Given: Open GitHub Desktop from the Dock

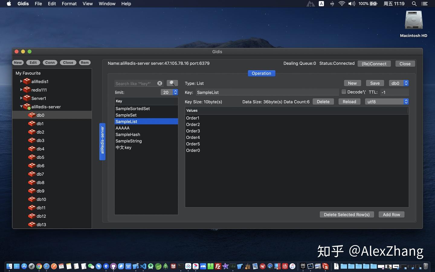Looking at the screenshot, I should click(x=113, y=266).
